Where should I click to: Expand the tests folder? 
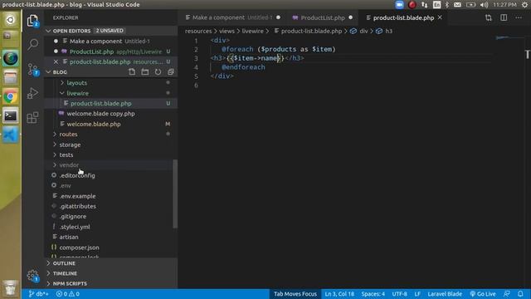(x=66, y=155)
